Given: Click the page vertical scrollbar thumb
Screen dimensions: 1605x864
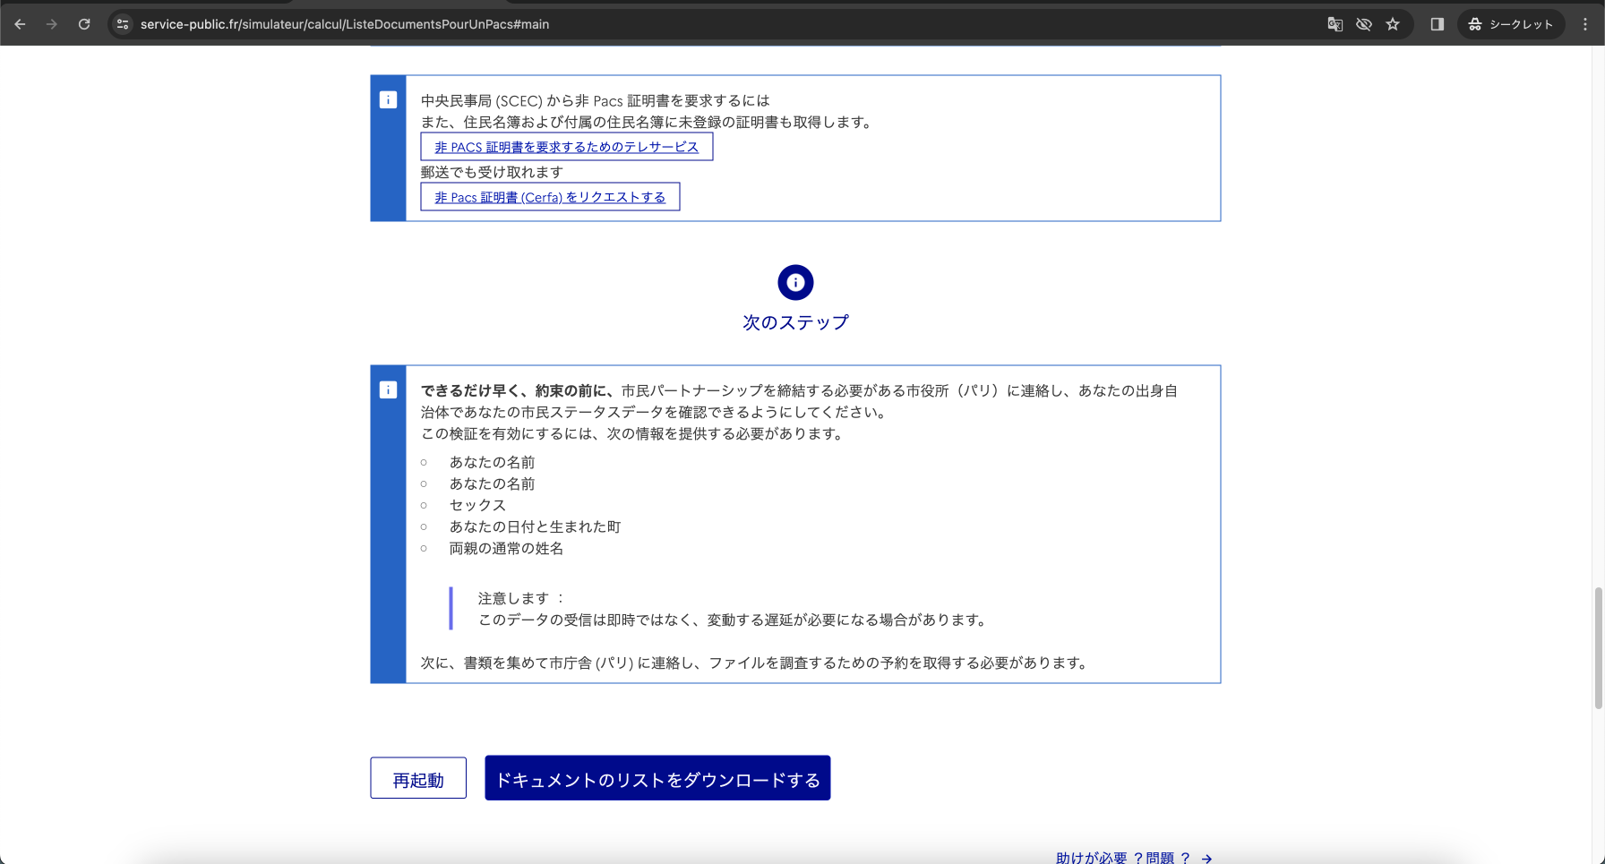Looking at the screenshot, I should (x=1598, y=648).
